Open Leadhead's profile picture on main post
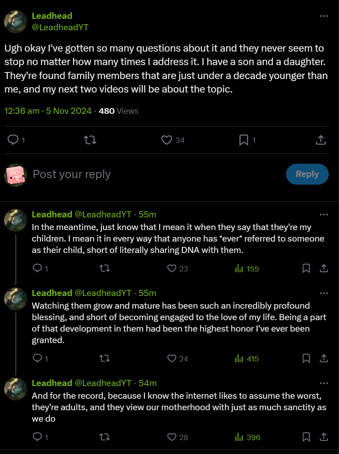The width and height of the screenshot is (339, 454). (16, 21)
